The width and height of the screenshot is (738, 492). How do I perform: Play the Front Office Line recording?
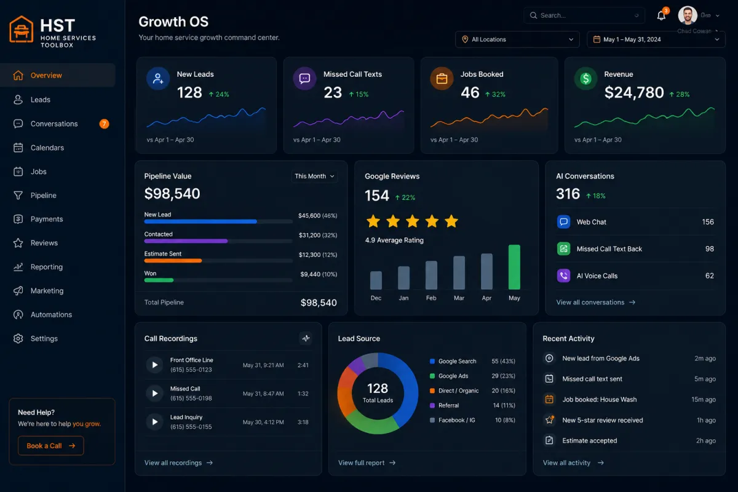[x=154, y=365]
